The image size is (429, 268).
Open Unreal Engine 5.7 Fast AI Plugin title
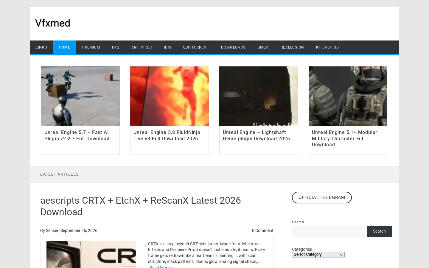click(x=77, y=135)
